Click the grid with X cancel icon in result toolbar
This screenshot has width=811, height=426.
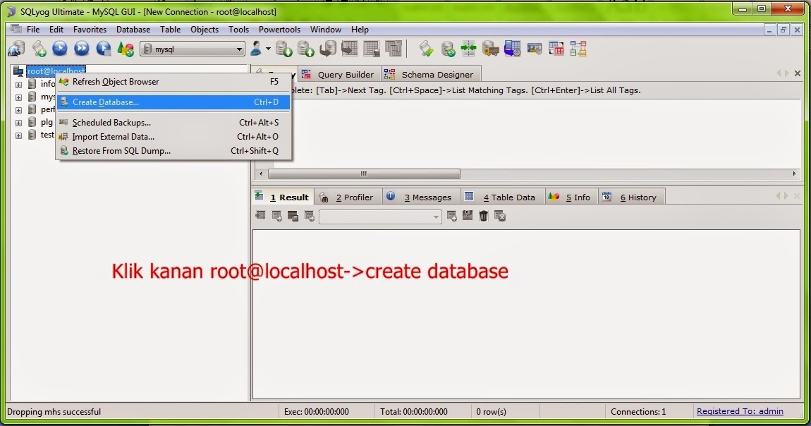click(499, 216)
